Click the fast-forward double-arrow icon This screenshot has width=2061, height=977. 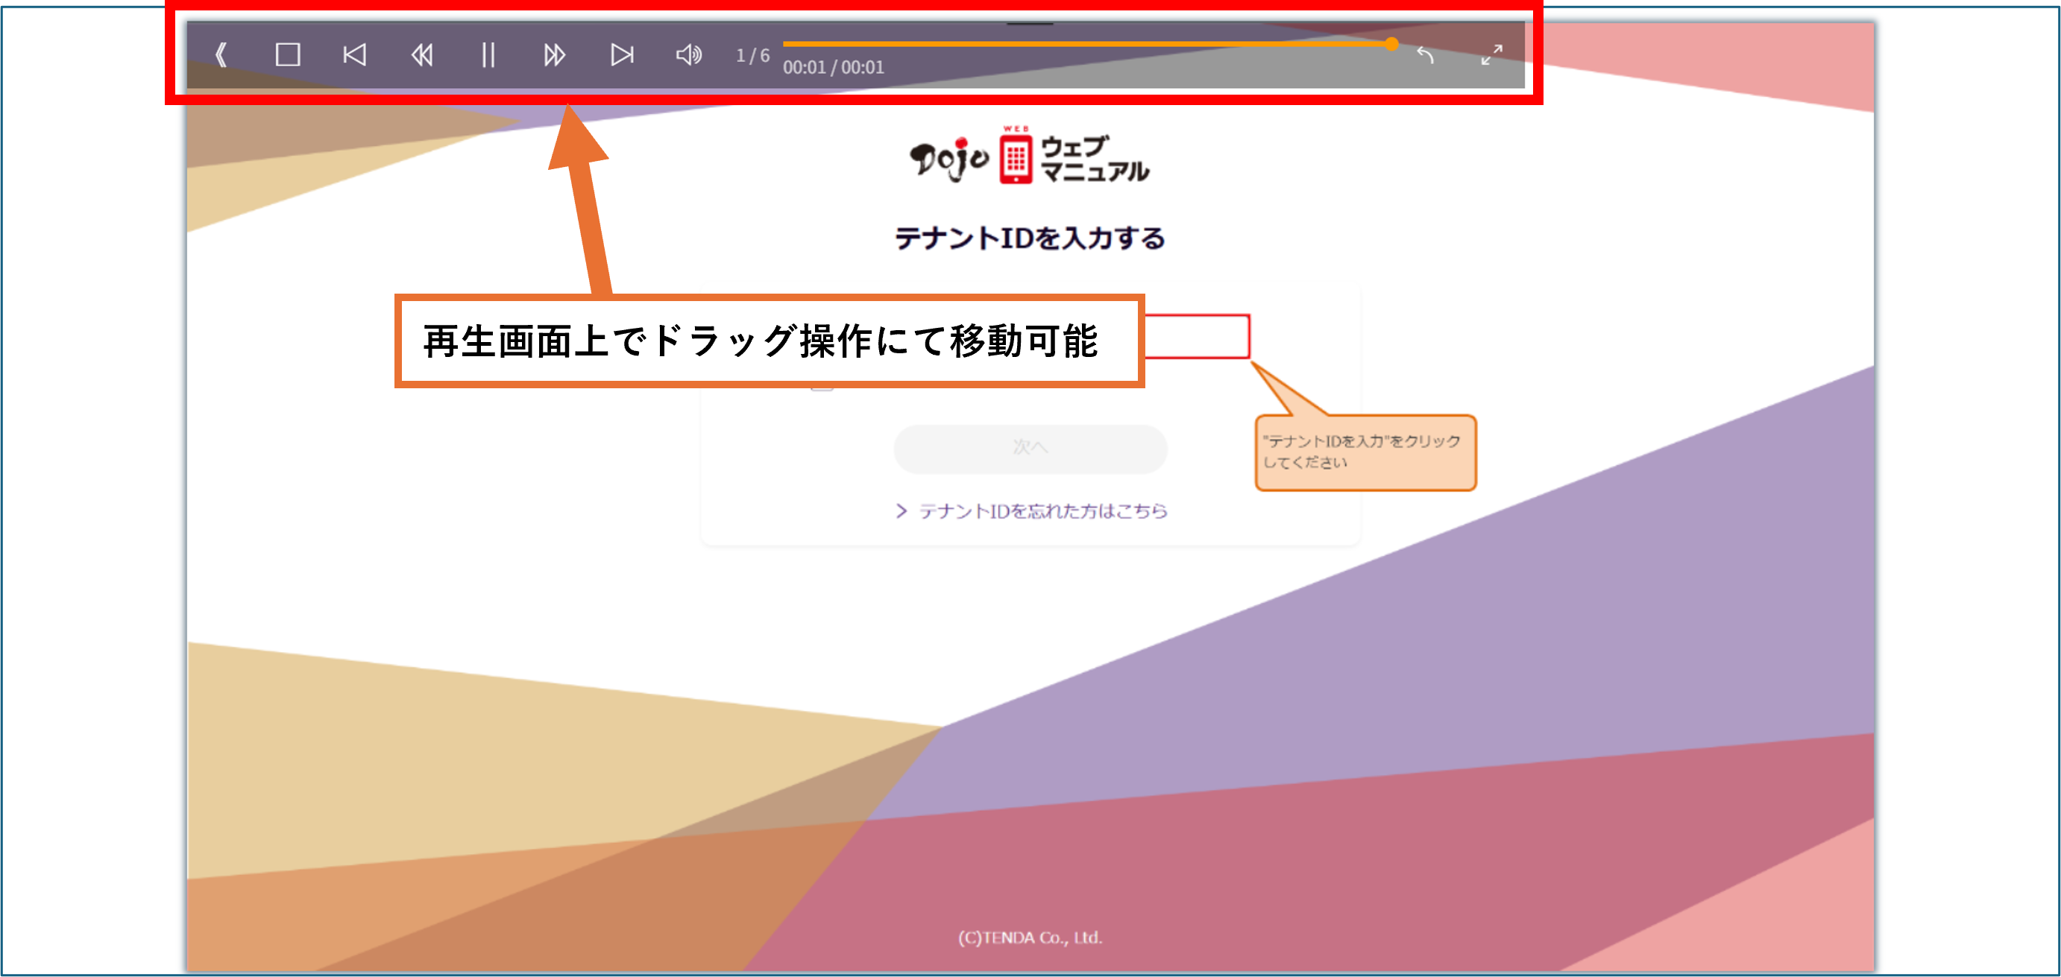pyautogui.click(x=555, y=55)
